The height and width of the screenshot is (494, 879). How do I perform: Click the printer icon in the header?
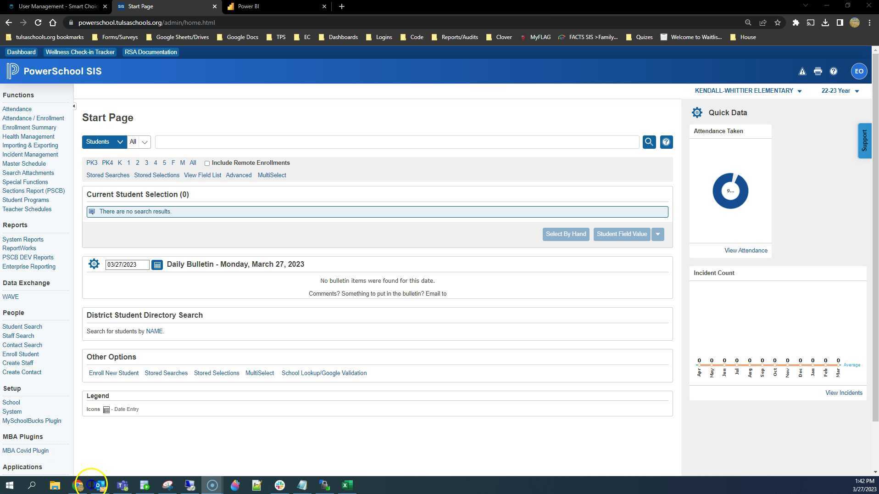[817, 71]
